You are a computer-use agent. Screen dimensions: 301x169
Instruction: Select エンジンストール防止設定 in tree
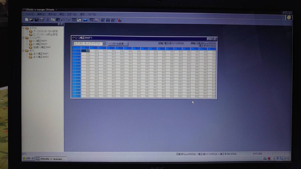coord(45,35)
